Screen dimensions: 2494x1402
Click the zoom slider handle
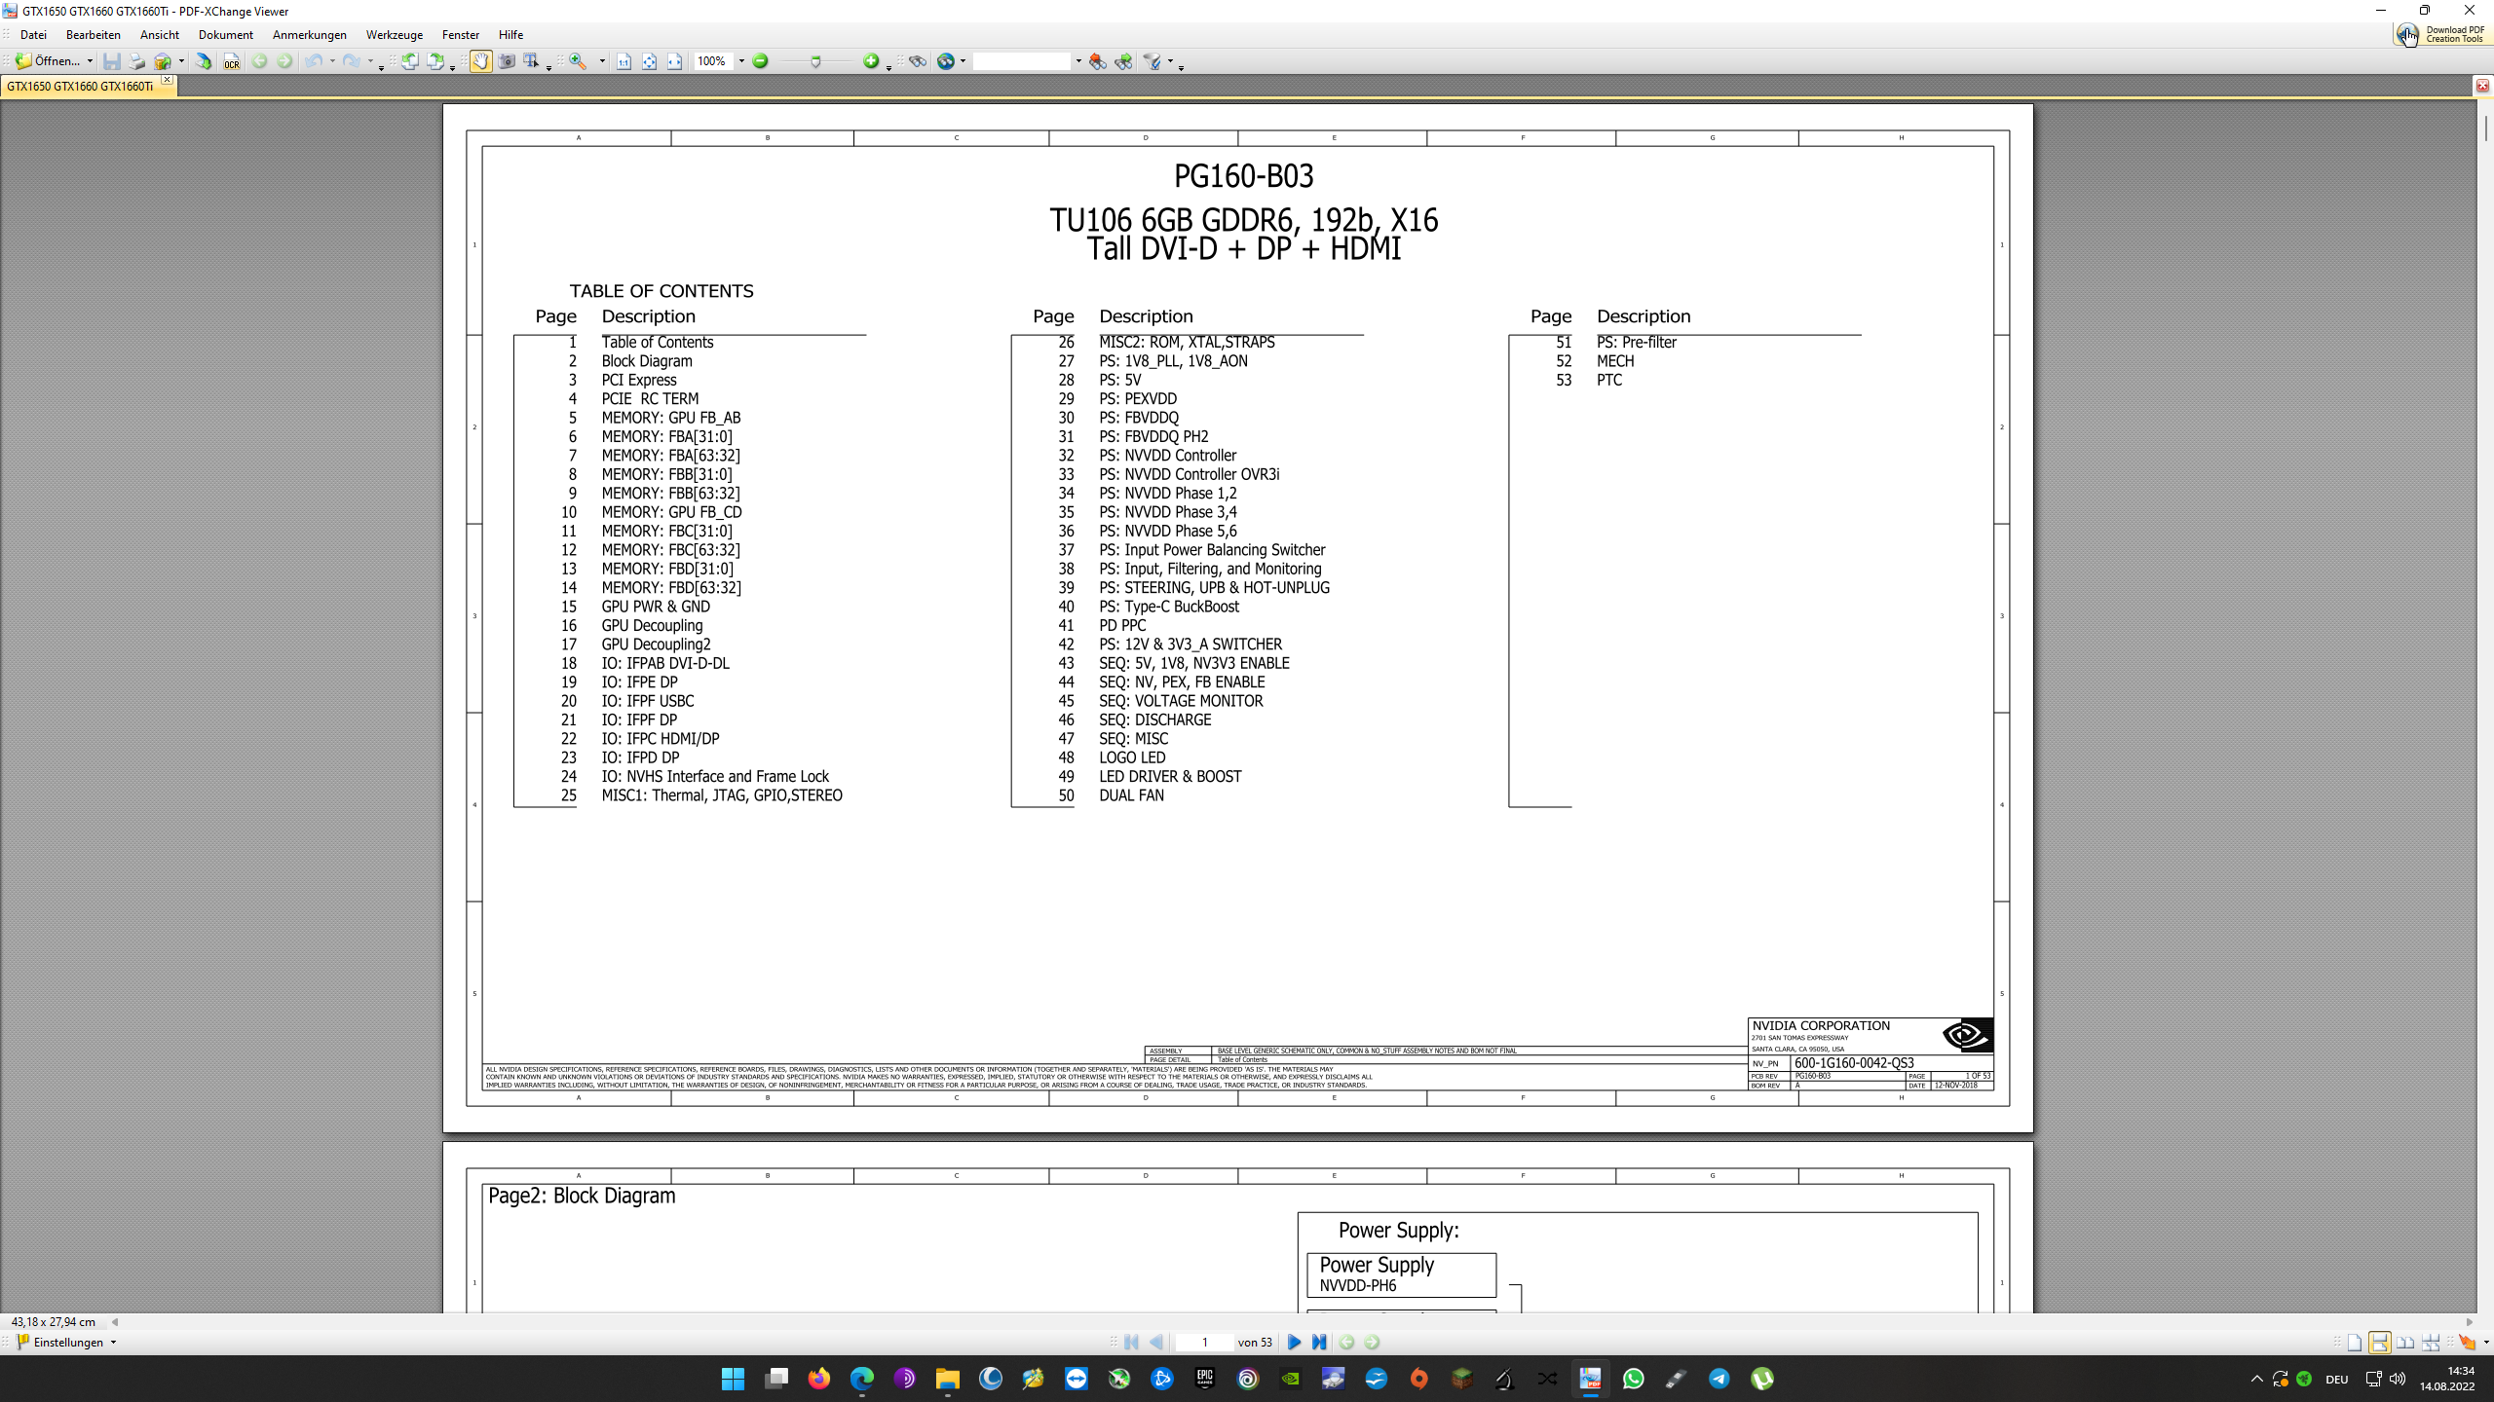[816, 61]
